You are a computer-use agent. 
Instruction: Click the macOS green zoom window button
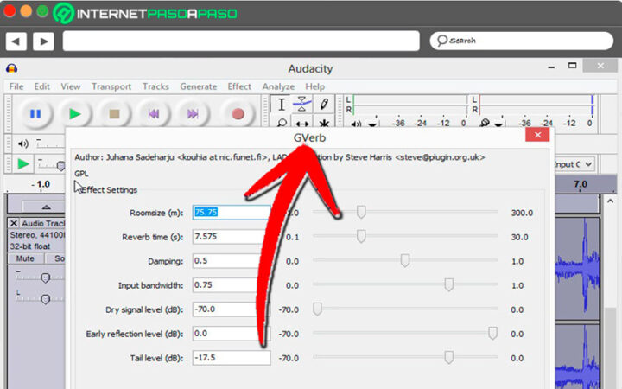[x=42, y=10]
